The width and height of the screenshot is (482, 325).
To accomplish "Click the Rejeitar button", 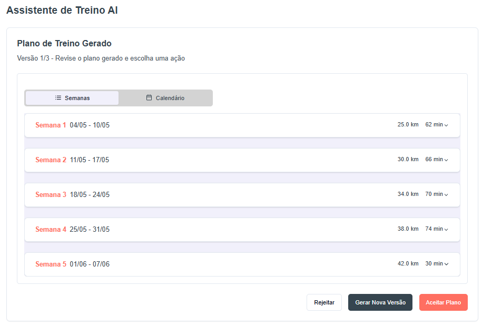I will [x=324, y=302].
